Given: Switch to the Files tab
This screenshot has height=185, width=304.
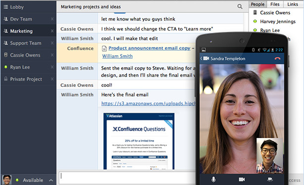Looking at the screenshot, I should pyautogui.click(x=275, y=4).
